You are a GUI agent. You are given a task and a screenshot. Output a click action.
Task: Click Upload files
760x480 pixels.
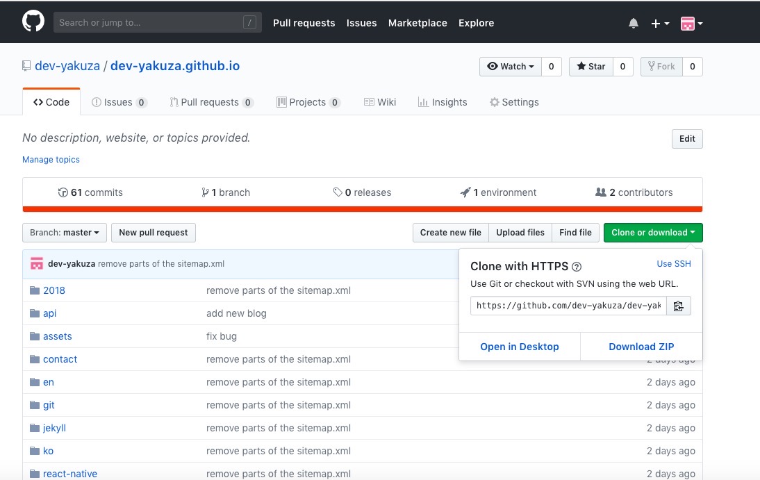pos(520,233)
